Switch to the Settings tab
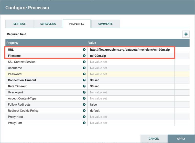The height and width of the screenshot is (143, 195). [19, 24]
